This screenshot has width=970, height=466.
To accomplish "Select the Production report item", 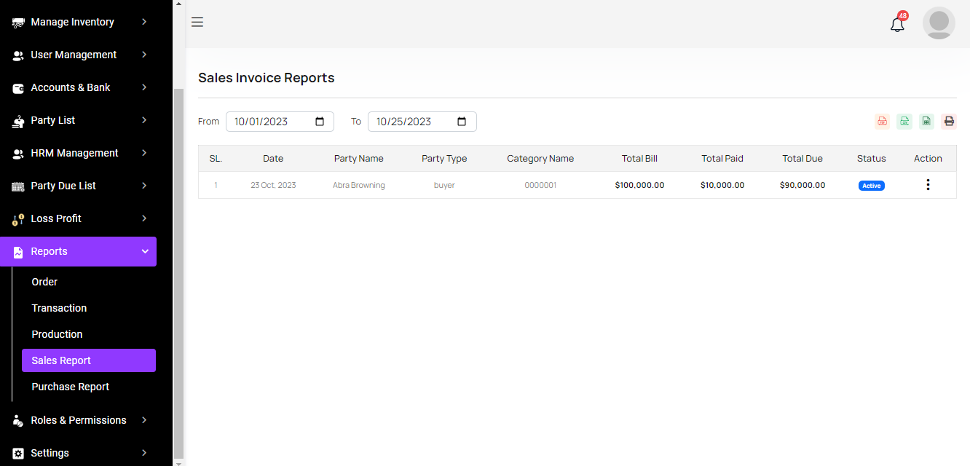I will point(57,334).
